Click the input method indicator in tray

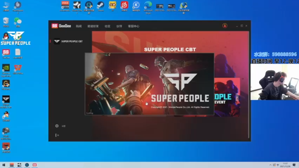(278, 165)
